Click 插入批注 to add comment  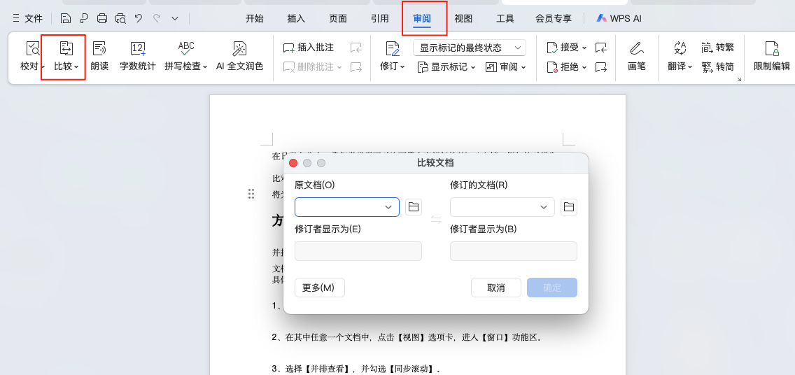pos(308,48)
